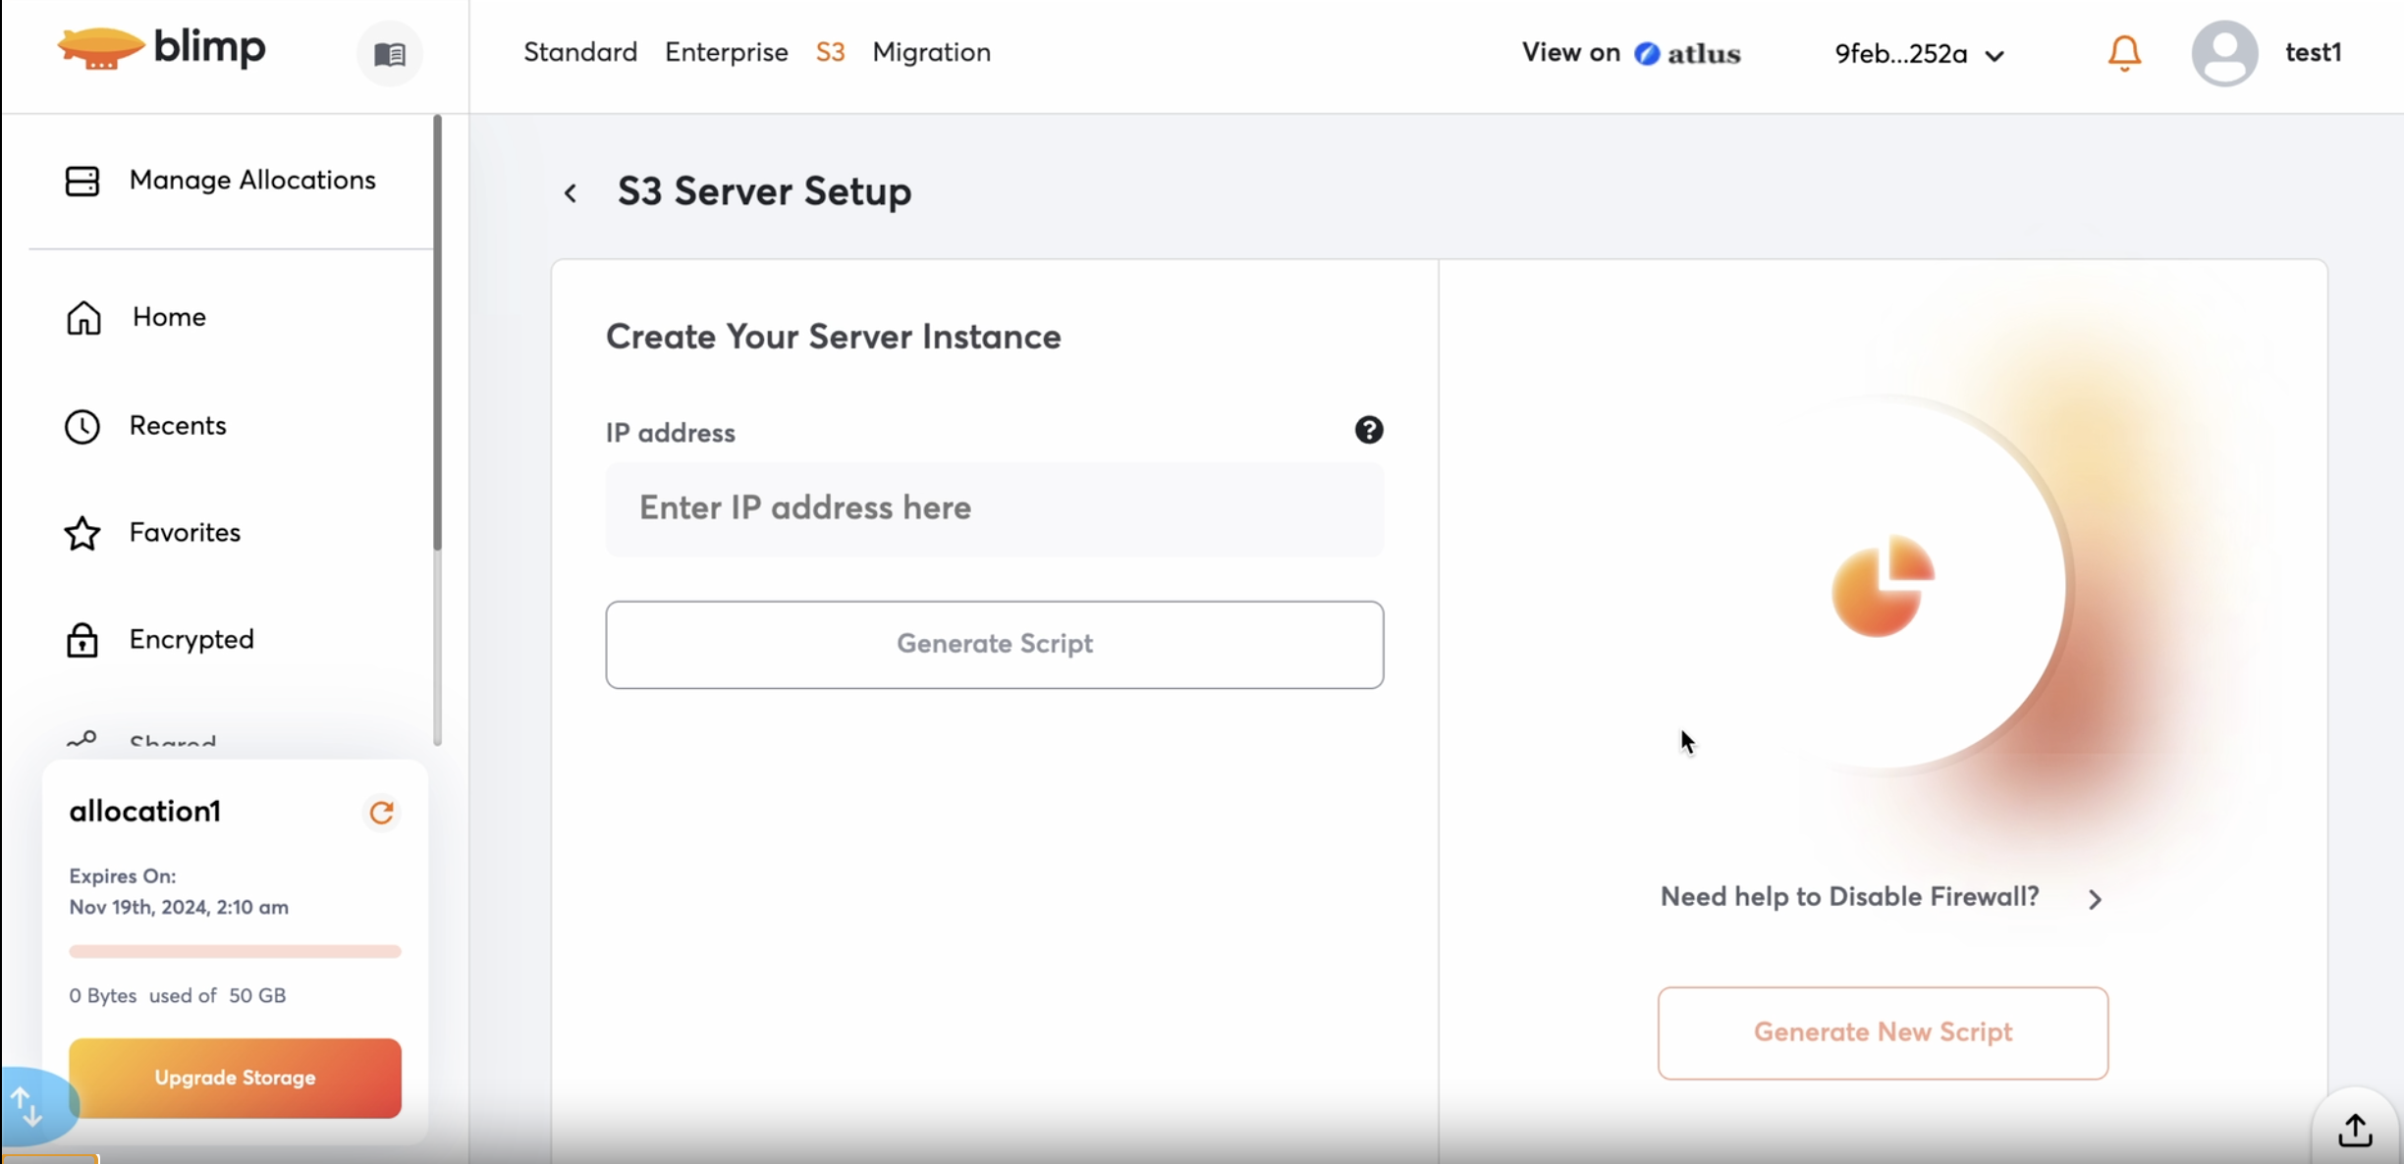Click the Generate Script button
The image size is (2404, 1164).
click(x=994, y=644)
